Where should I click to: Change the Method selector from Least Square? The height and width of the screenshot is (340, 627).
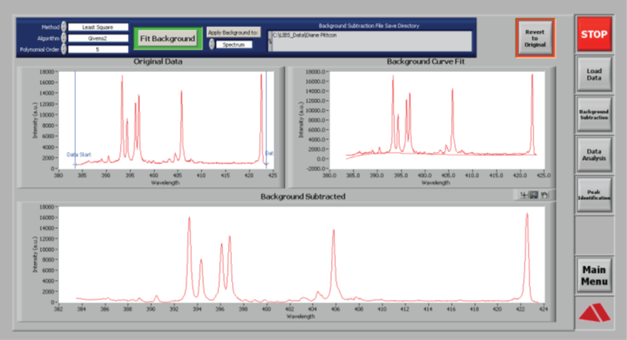(x=64, y=26)
